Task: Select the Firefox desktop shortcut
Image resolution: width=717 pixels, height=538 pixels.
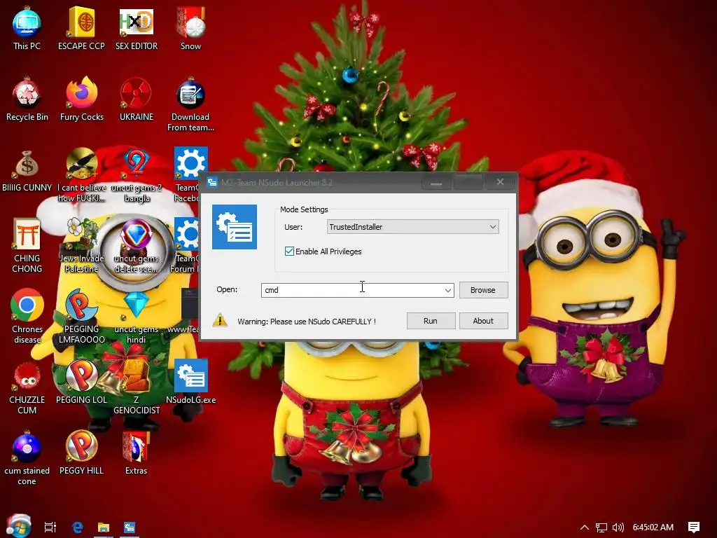Action: tap(82, 99)
